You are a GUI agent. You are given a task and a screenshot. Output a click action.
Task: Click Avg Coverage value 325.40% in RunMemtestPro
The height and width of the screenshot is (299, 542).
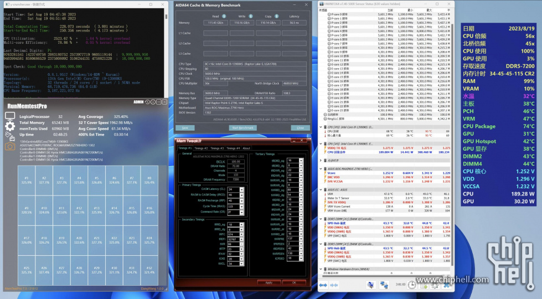121,116
